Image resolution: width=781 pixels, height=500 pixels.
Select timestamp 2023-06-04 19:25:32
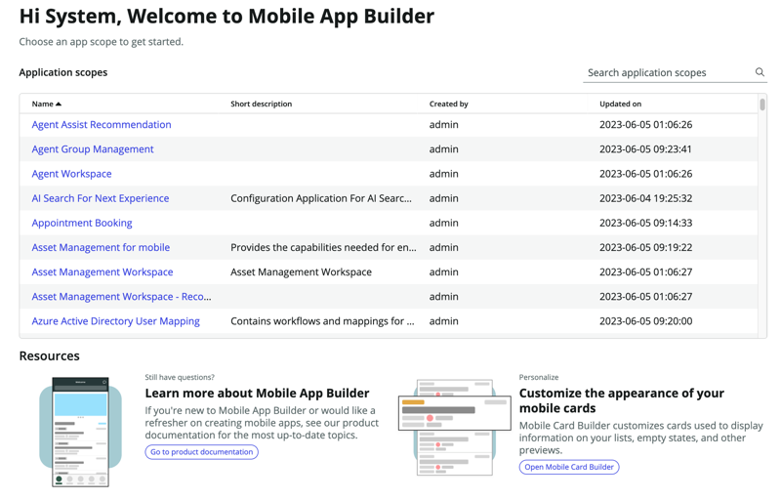645,198
